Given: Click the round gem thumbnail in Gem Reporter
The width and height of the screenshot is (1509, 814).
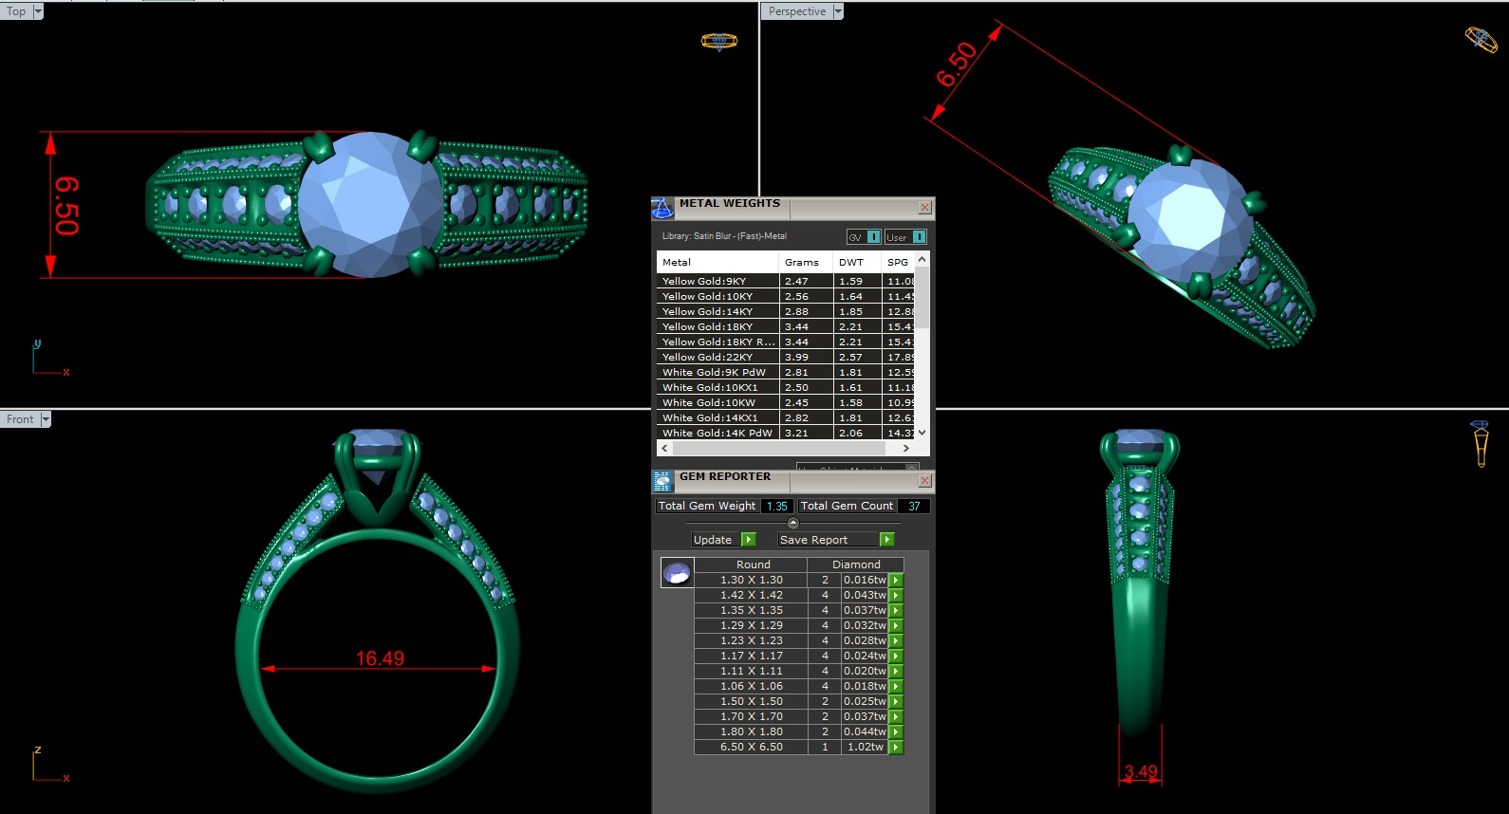Looking at the screenshot, I should pyautogui.click(x=677, y=572).
